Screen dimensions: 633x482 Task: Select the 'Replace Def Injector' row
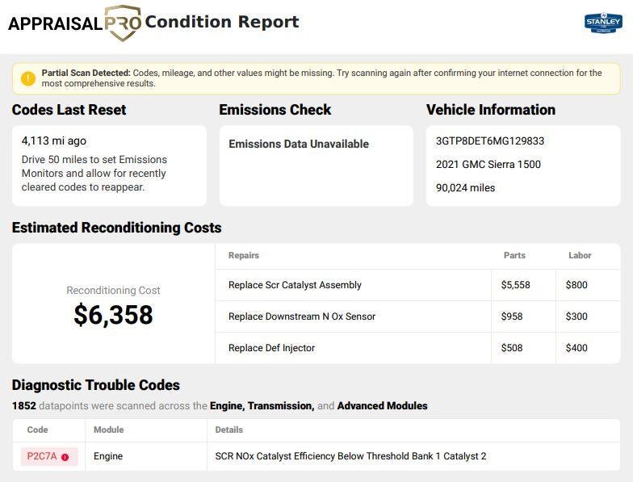pyautogui.click(x=418, y=348)
